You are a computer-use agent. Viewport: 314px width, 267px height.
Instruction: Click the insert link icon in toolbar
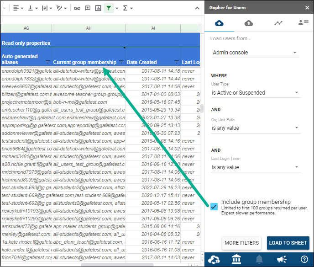point(77,8)
